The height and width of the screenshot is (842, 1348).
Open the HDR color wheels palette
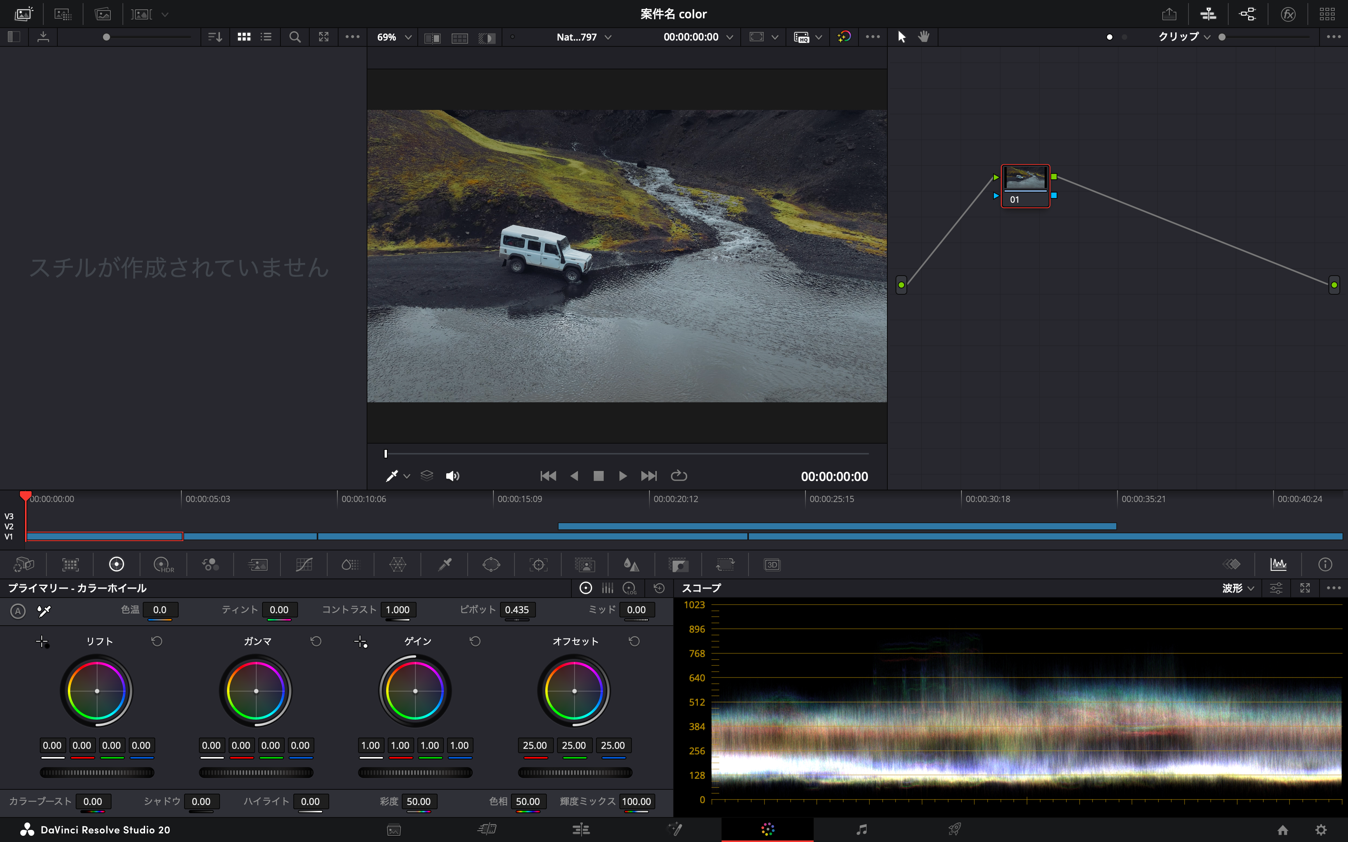click(163, 565)
